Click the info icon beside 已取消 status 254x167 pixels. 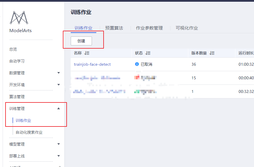137,64
